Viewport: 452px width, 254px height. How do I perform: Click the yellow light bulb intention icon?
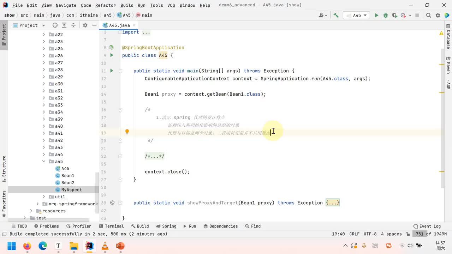[127, 132]
